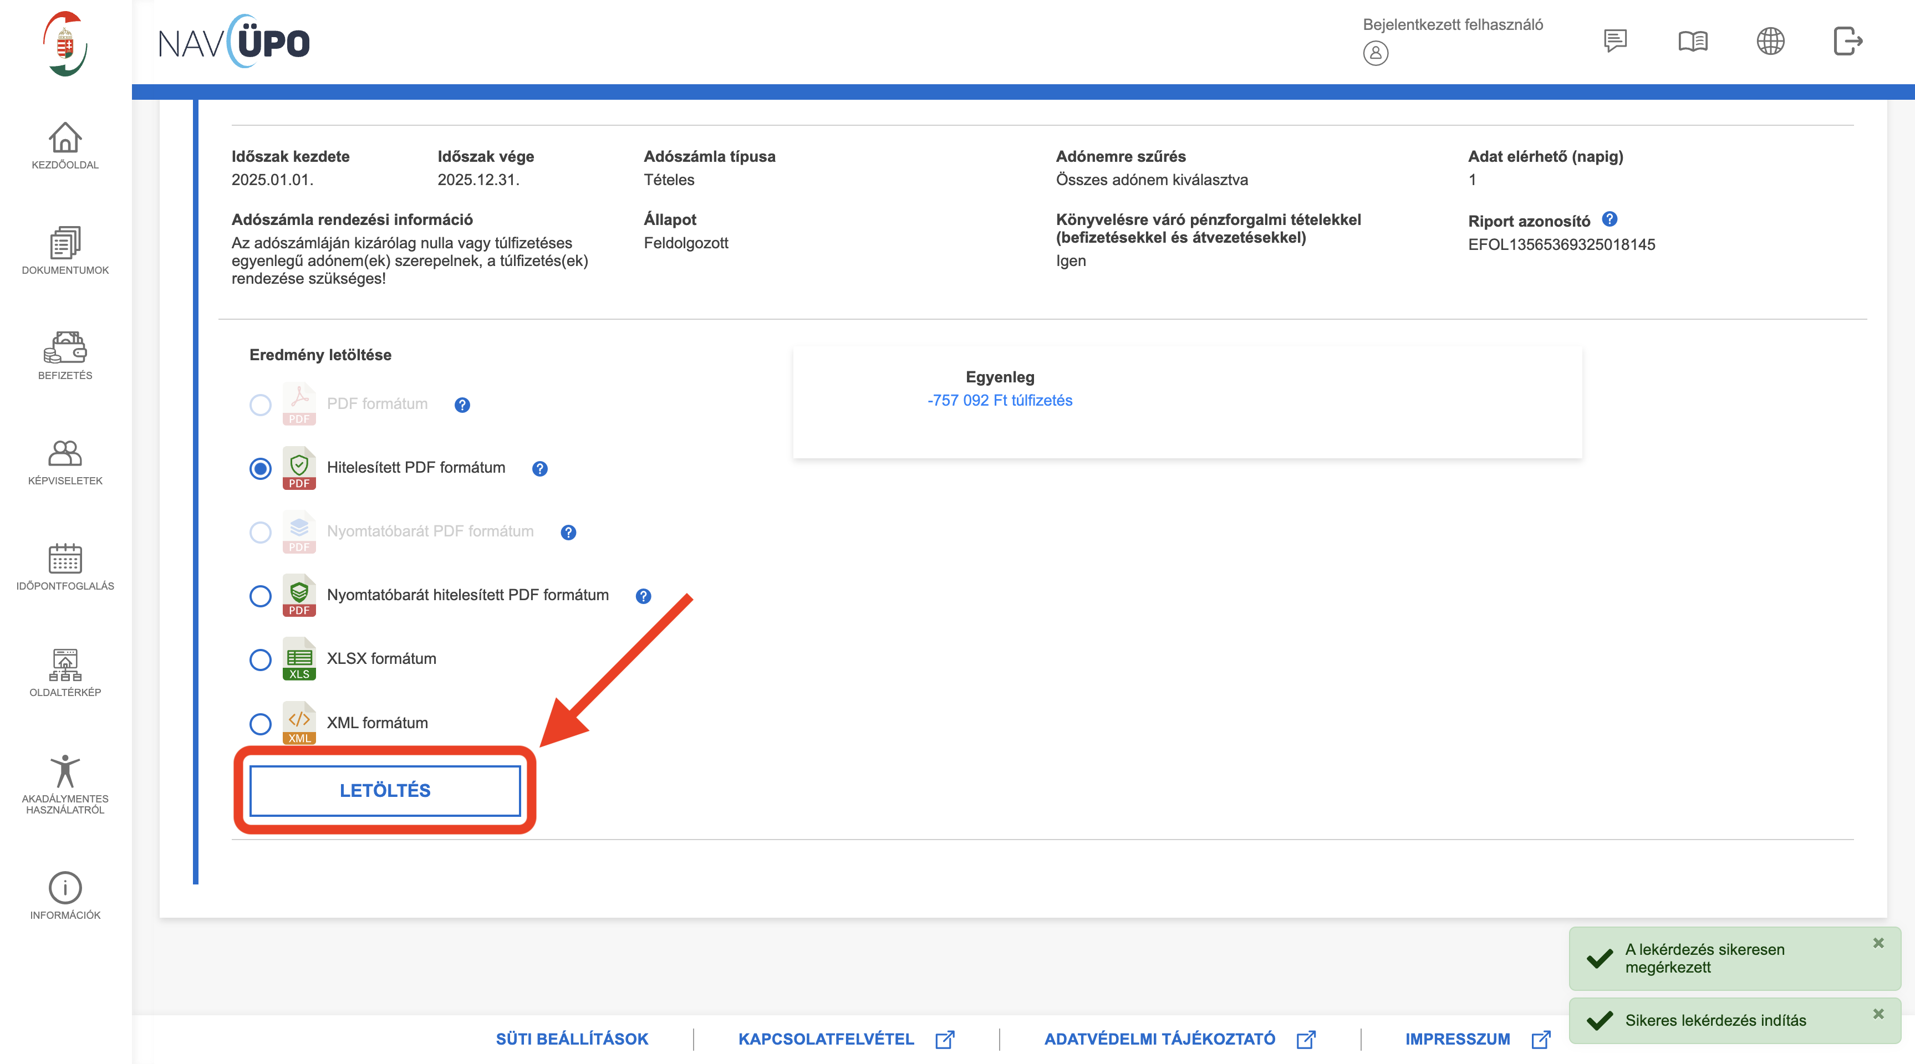Click the Hungarian coat of arms logo

(x=65, y=44)
